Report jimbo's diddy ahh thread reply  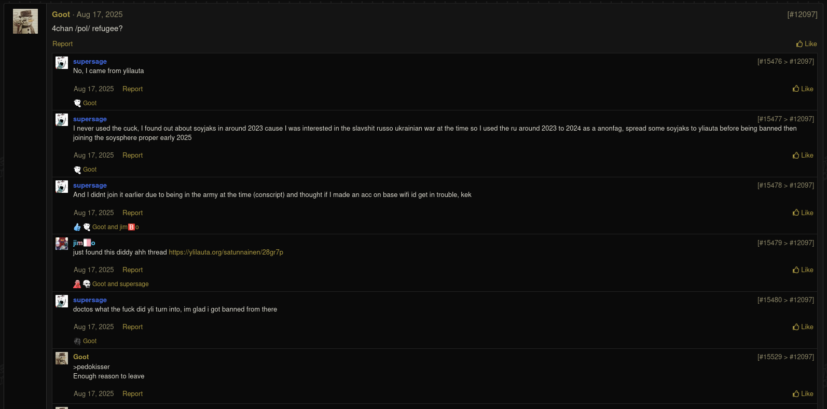(132, 270)
